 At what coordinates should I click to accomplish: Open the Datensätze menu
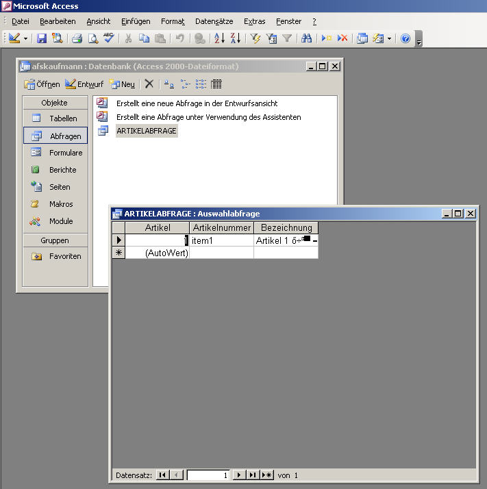[214, 21]
